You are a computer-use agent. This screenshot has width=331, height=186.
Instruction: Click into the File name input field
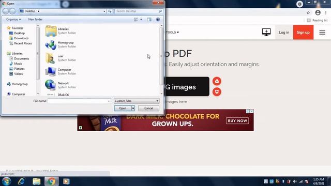[77, 101]
